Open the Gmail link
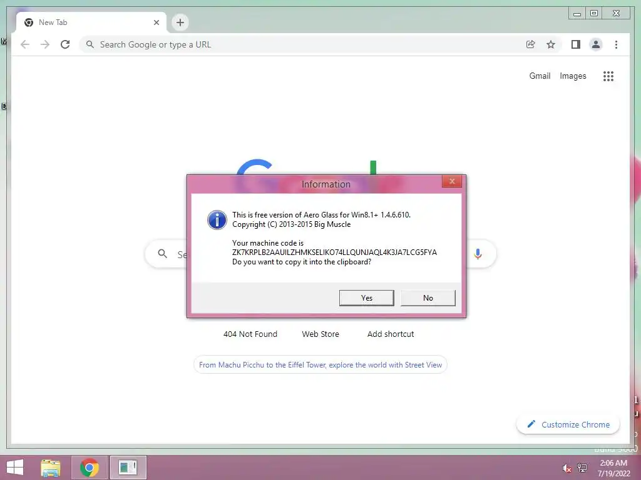 540,76
